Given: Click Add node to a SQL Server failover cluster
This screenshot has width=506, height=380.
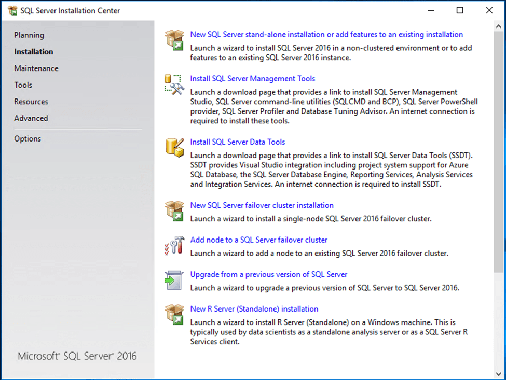Looking at the screenshot, I should pyautogui.click(x=259, y=240).
